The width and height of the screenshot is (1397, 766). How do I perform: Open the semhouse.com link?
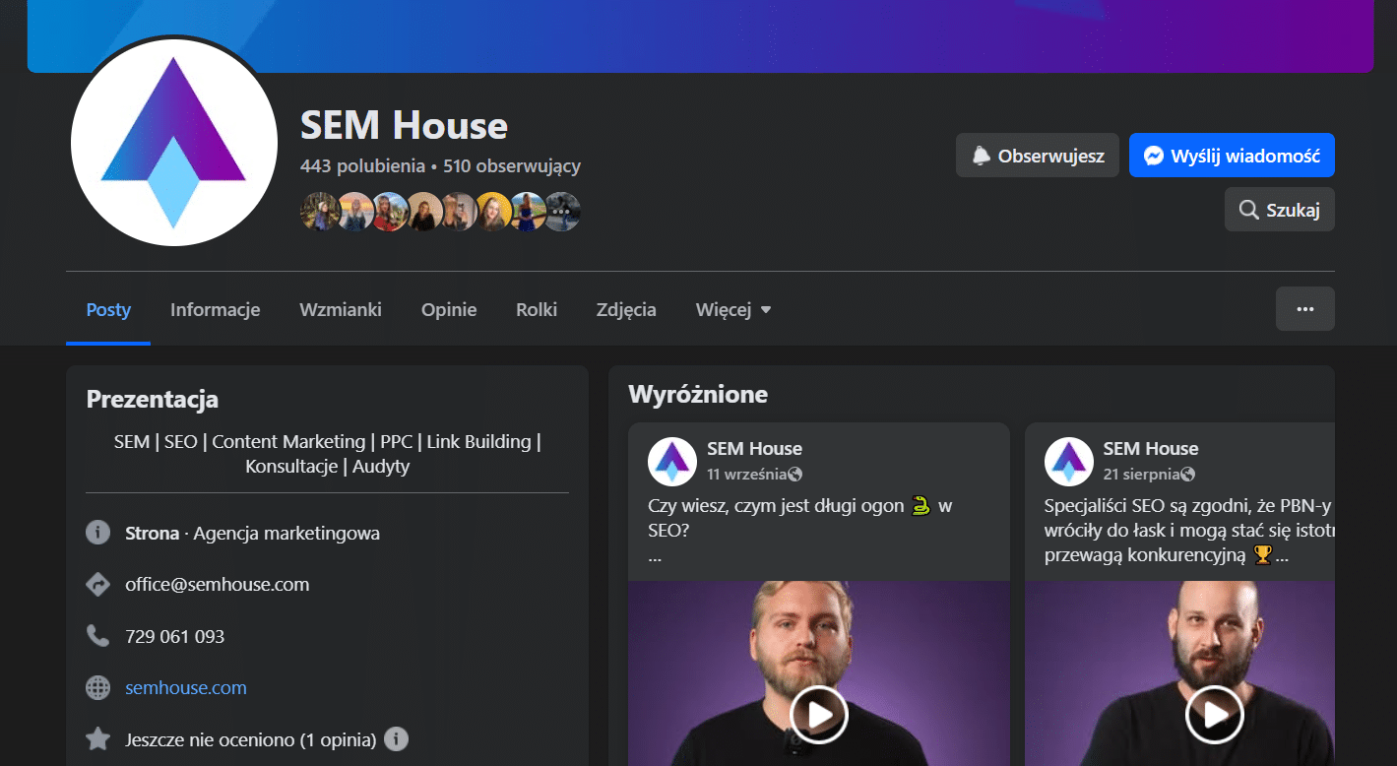186,687
